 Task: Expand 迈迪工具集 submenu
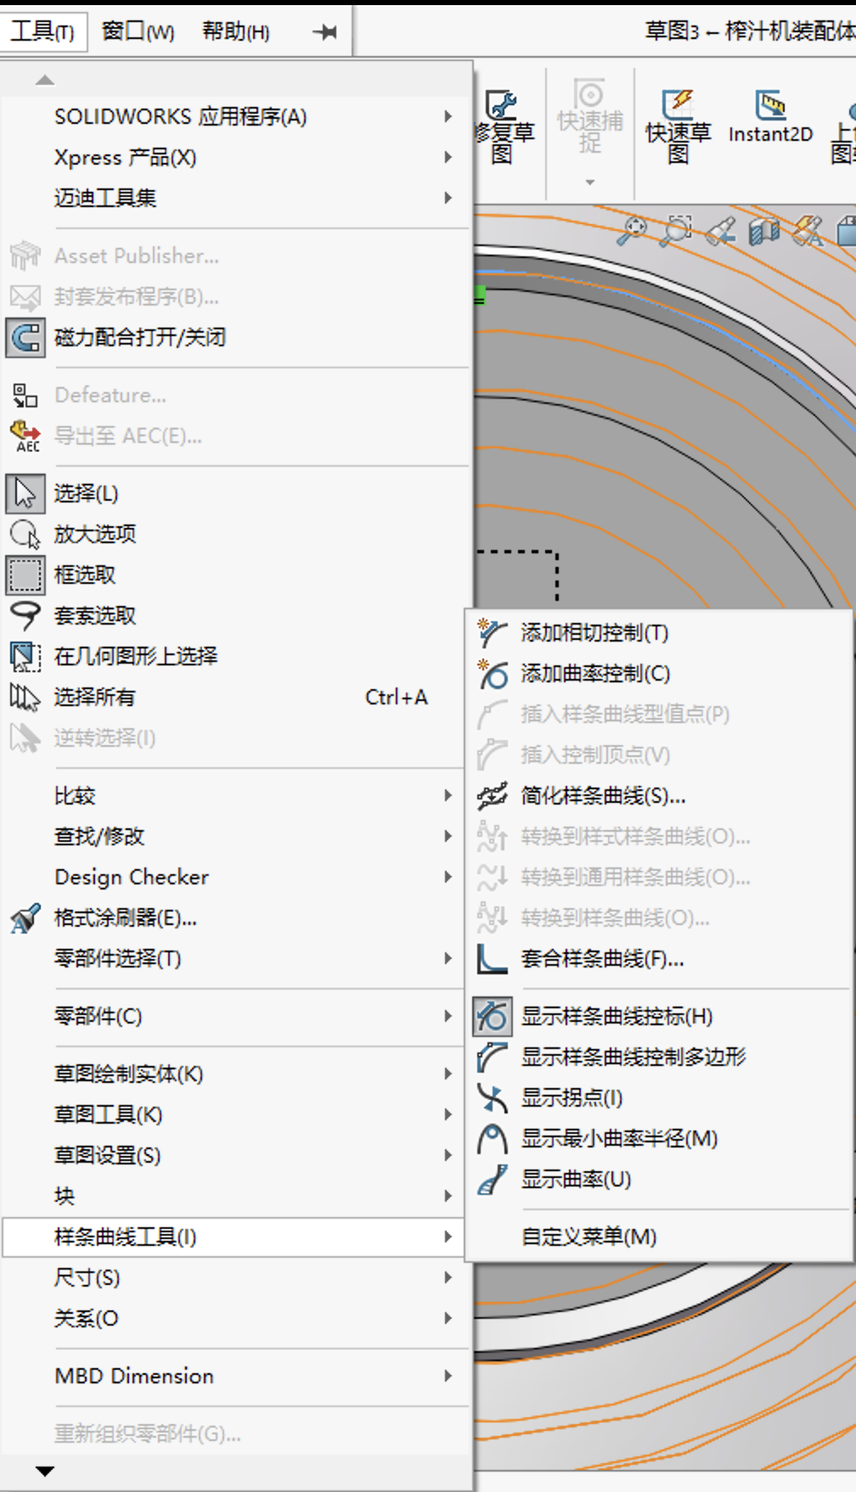[236, 198]
